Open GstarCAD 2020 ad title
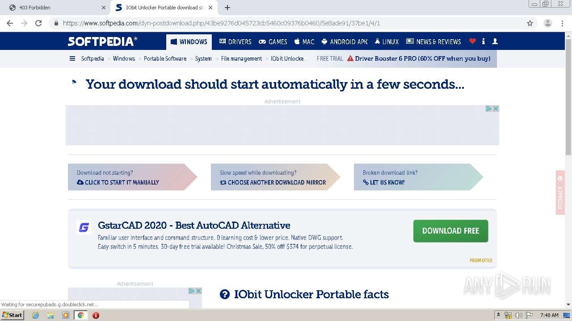This screenshot has width=572, height=321. coord(194,225)
